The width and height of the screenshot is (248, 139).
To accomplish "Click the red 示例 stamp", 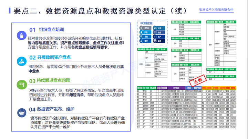I will coord(198,81).
